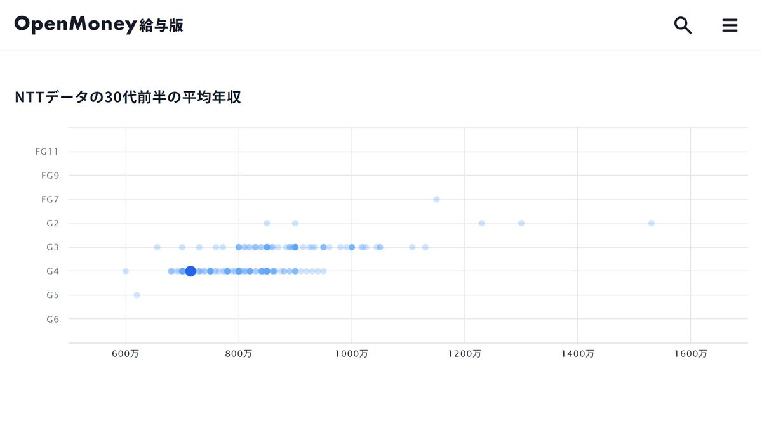
Task: Select the 800万 x-axis label
Action: point(239,354)
